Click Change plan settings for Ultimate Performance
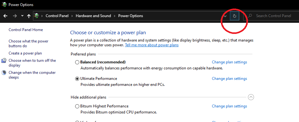 229,79
